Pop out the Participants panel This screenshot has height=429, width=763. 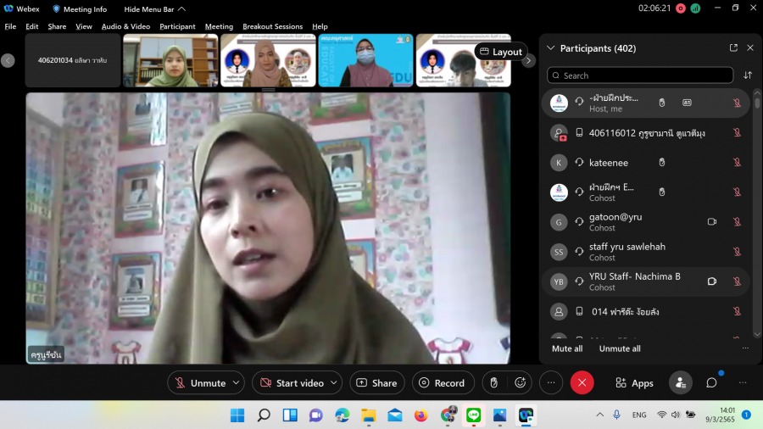click(733, 48)
